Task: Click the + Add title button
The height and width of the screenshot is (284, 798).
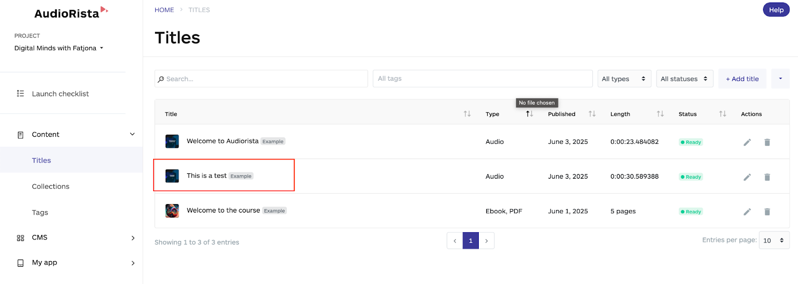Action: [742, 79]
